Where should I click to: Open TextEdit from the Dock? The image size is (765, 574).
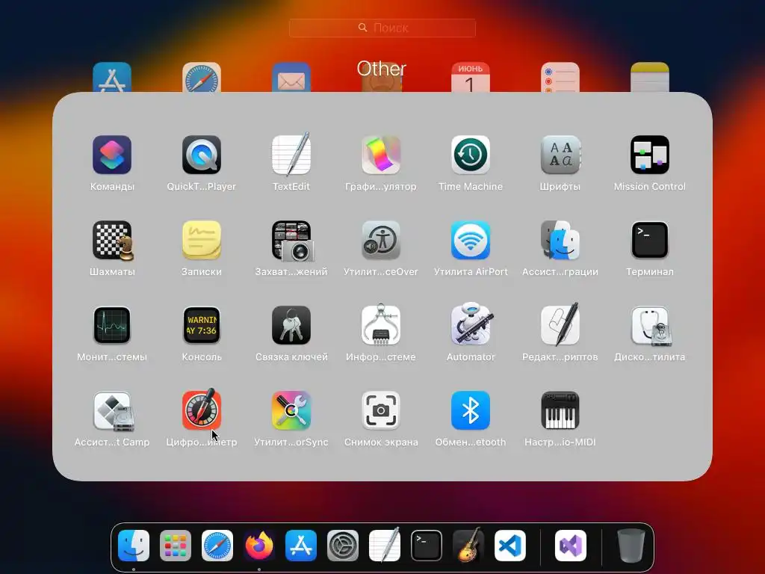coord(385,545)
